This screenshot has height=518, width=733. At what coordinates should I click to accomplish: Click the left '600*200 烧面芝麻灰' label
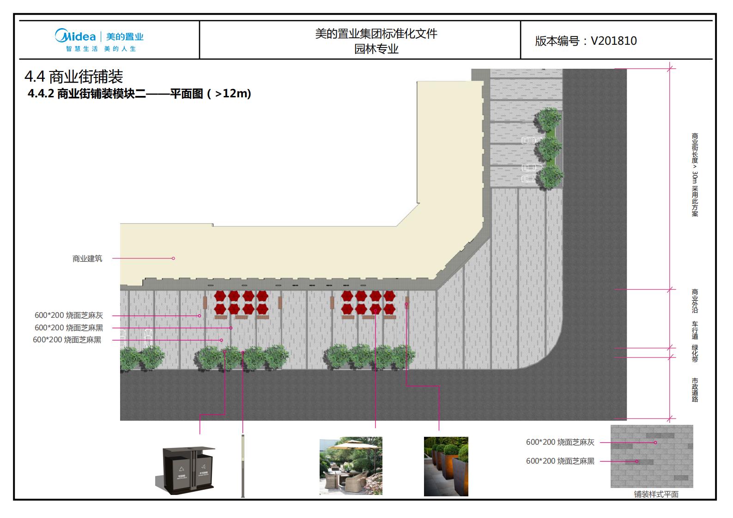69,316
